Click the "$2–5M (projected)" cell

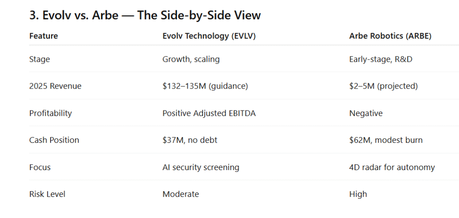click(x=383, y=86)
